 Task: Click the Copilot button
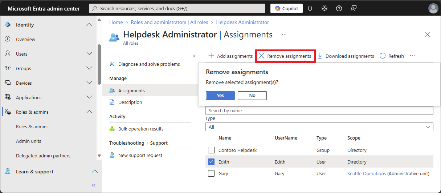[286, 8]
